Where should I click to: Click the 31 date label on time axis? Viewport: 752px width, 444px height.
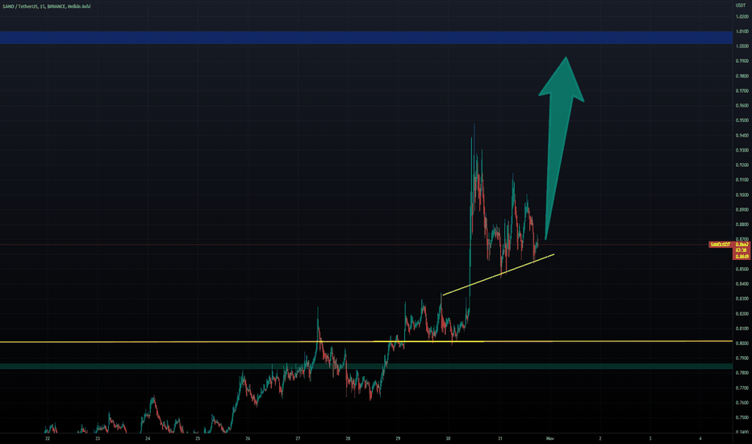click(x=499, y=438)
